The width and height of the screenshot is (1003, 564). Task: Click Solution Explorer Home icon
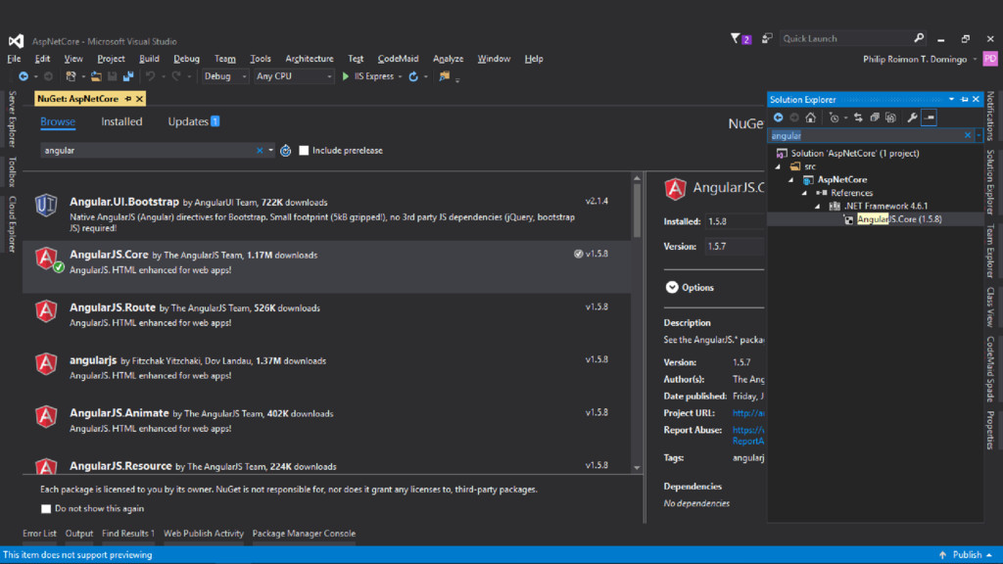[810, 117]
